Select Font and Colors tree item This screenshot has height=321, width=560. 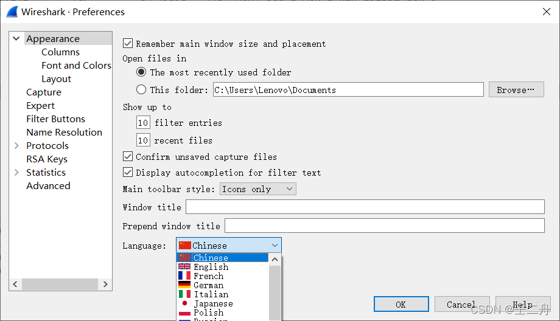76,65
